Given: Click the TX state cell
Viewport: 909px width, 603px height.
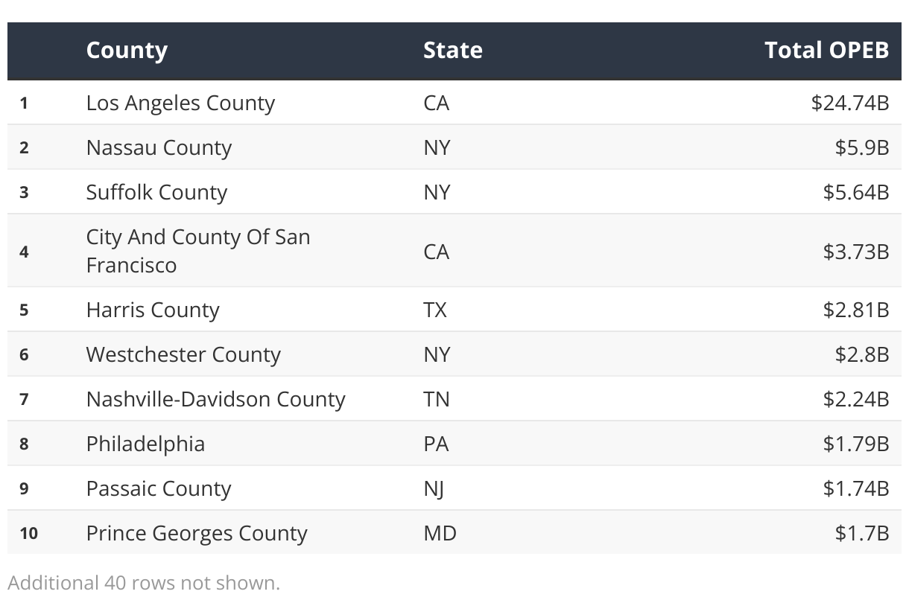Looking at the screenshot, I should (435, 310).
